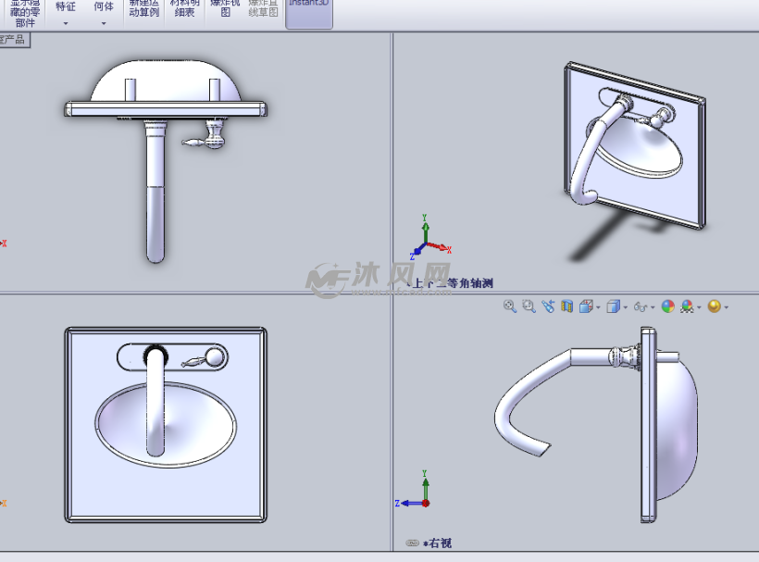Expand the 特征 (Features) dropdown arrow

point(66,23)
